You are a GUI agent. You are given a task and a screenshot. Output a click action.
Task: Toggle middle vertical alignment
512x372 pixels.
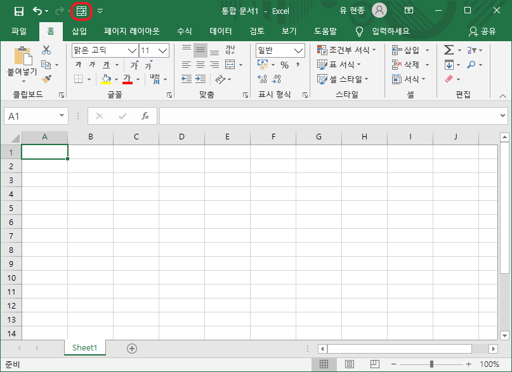pyautogui.click(x=200, y=50)
